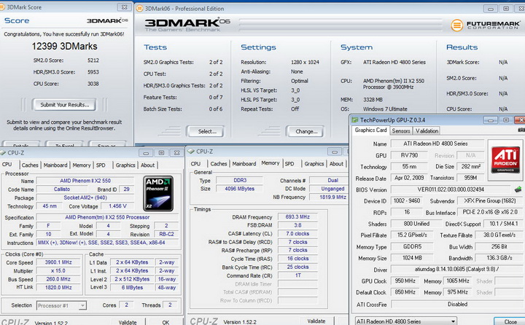Click the CPU-Z Multiplier x 15.0 value
Viewport: 525px width, 325px height.
click(58, 270)
